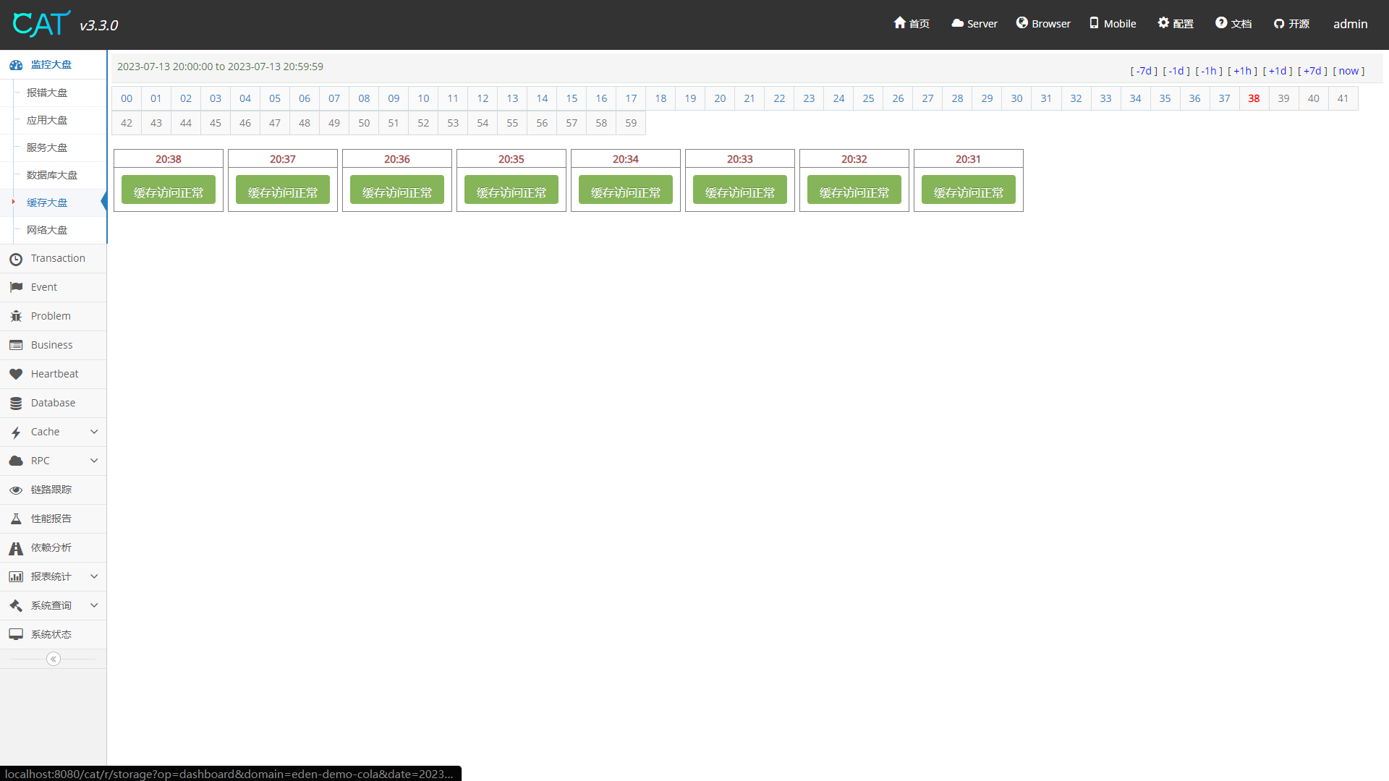Open the 配置 gear settings menu
The height and width of the screenshot is (781, 1389).
point(1176,24)
